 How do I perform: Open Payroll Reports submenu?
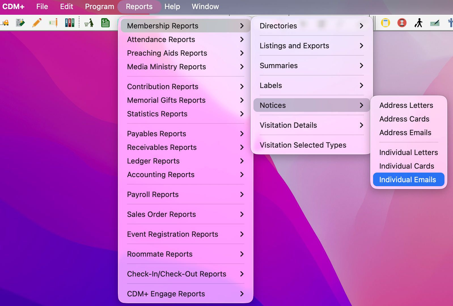[x=185, y=194]
